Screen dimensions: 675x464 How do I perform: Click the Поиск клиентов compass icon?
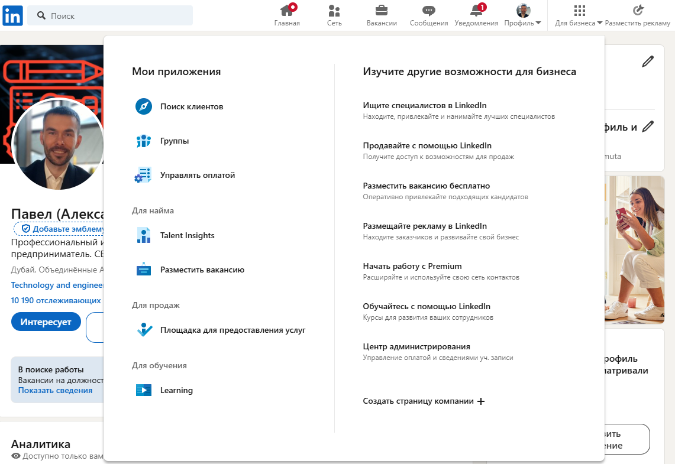(144, 106)
